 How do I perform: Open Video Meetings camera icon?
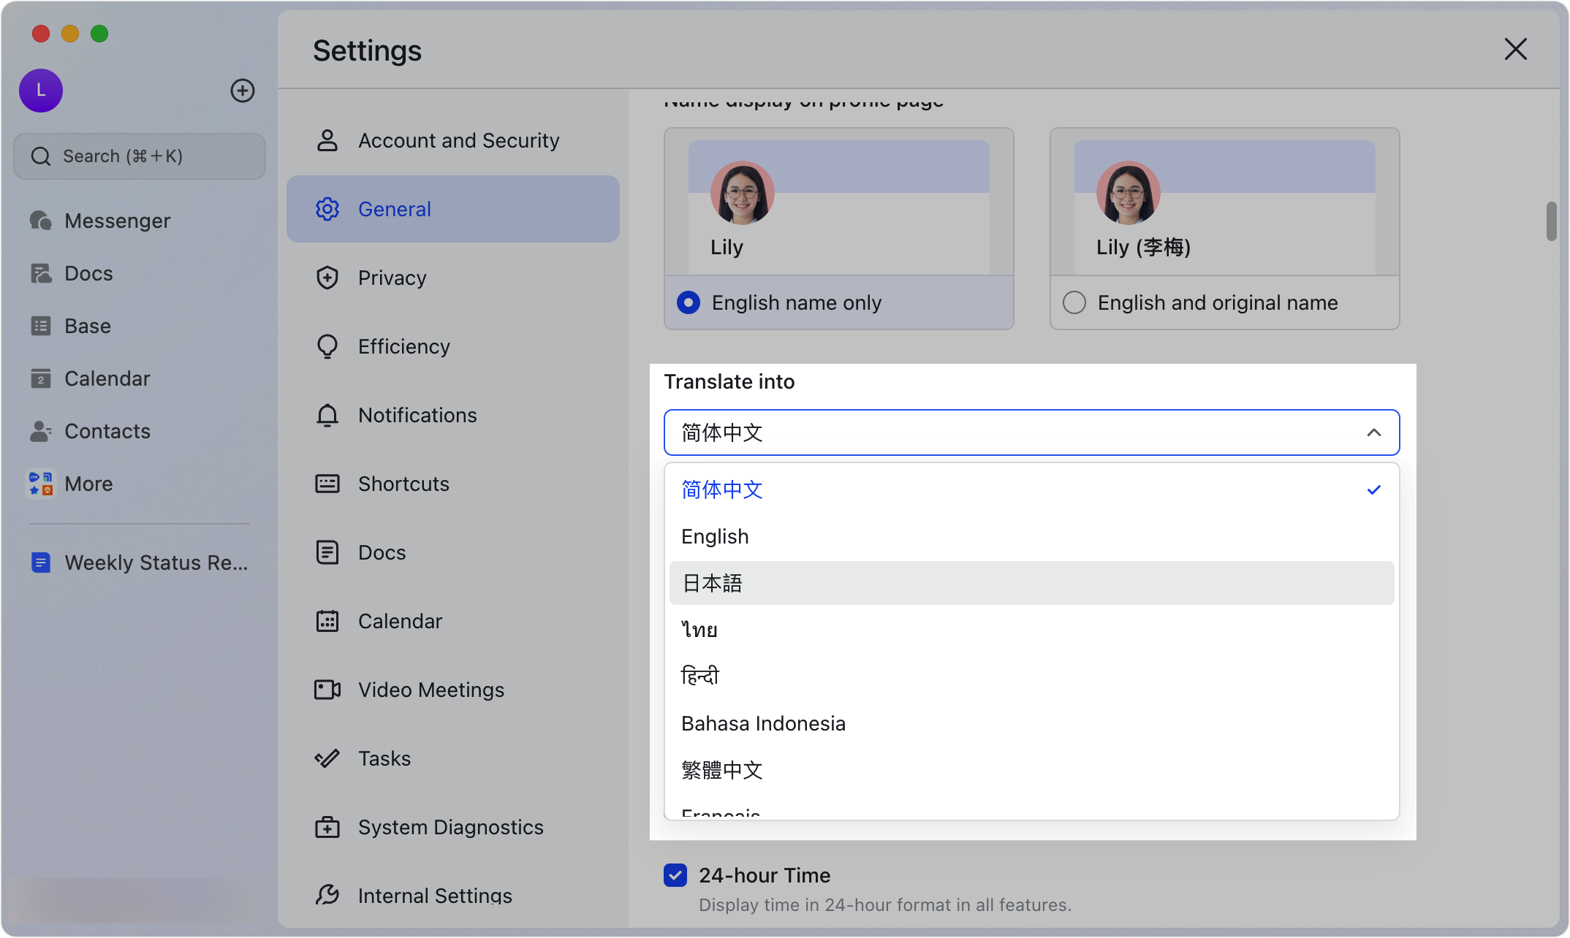point(327,690)
